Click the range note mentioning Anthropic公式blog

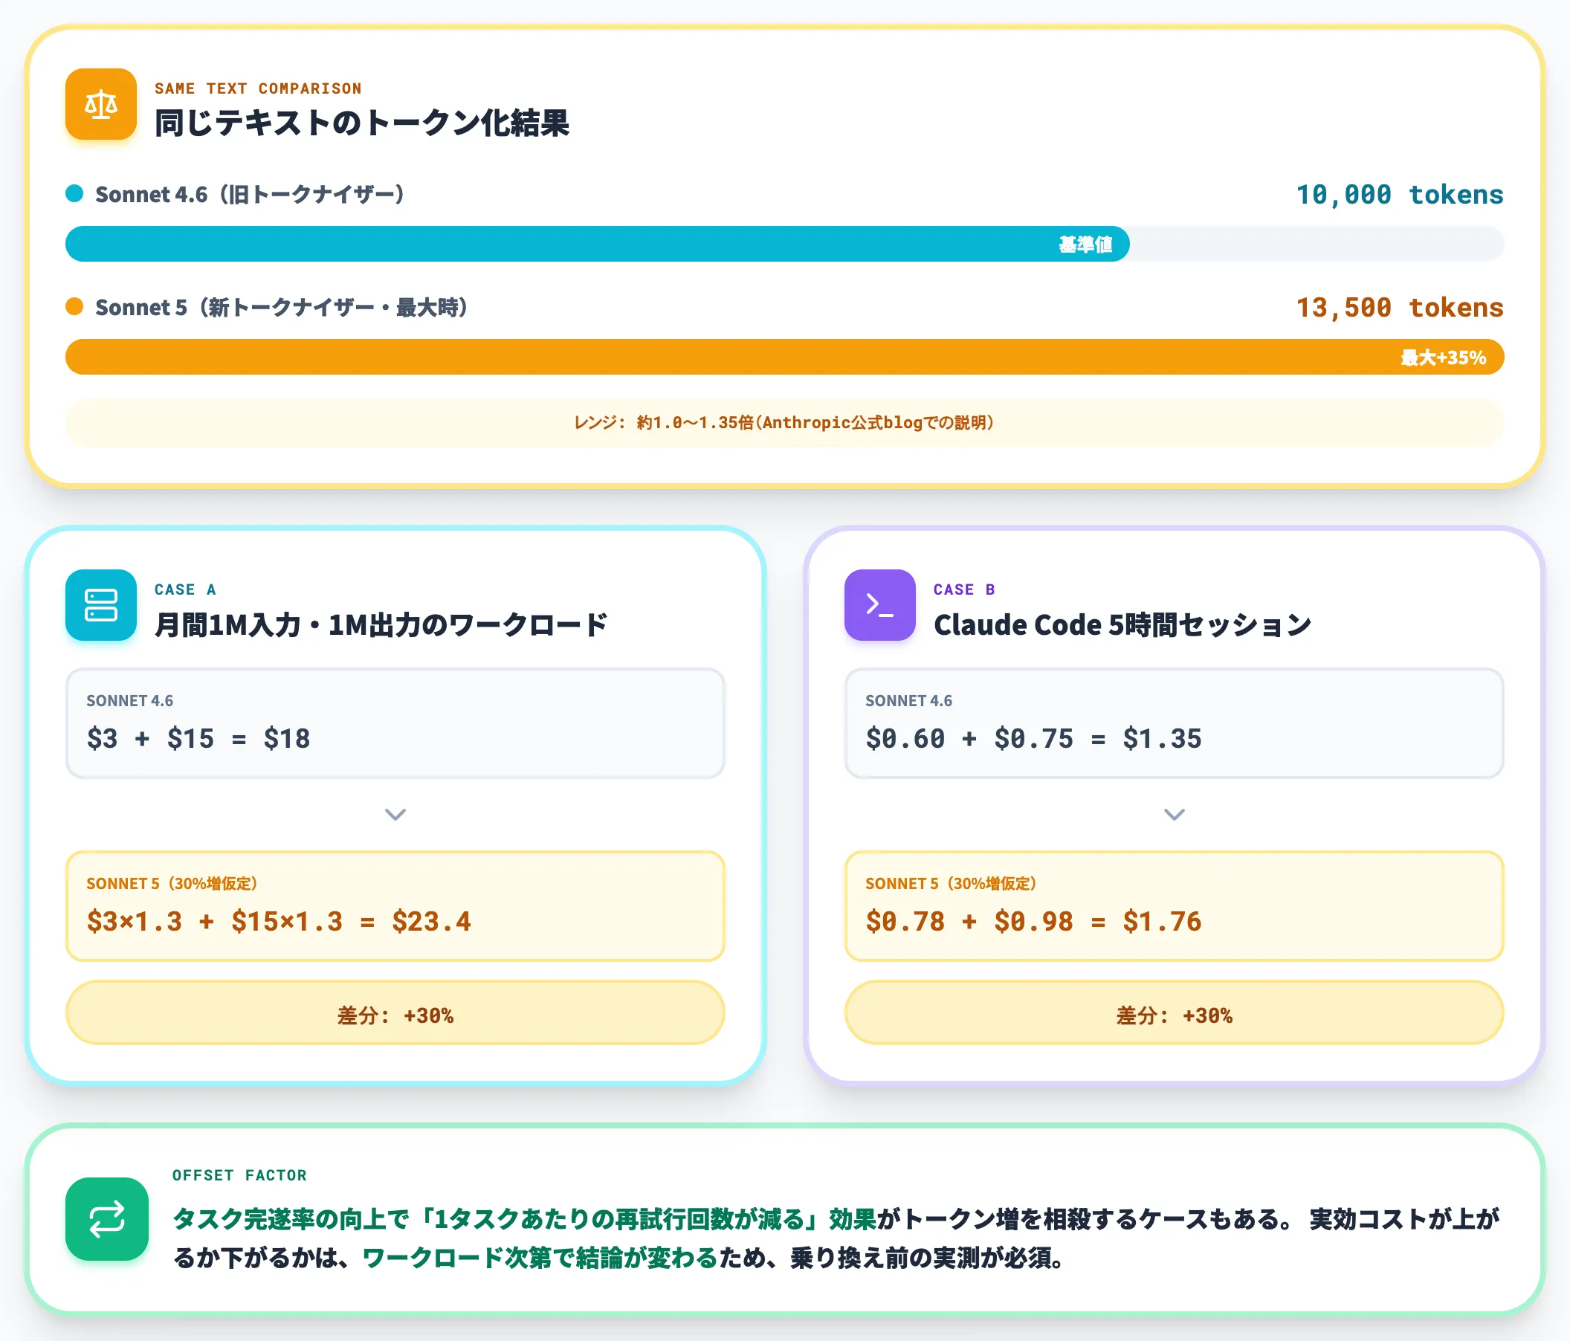pyautogui.click(x=784, y=423)
